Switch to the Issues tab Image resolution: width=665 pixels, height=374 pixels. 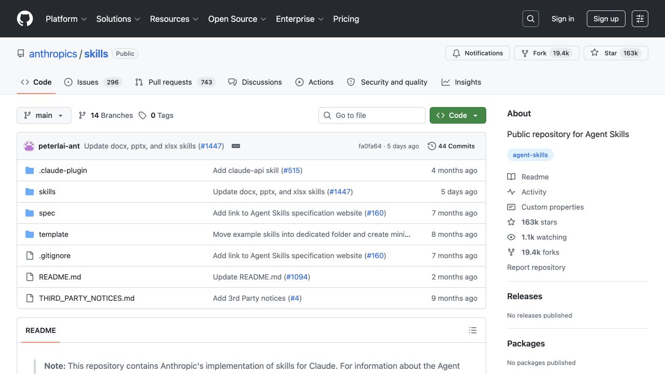[92, 82]
